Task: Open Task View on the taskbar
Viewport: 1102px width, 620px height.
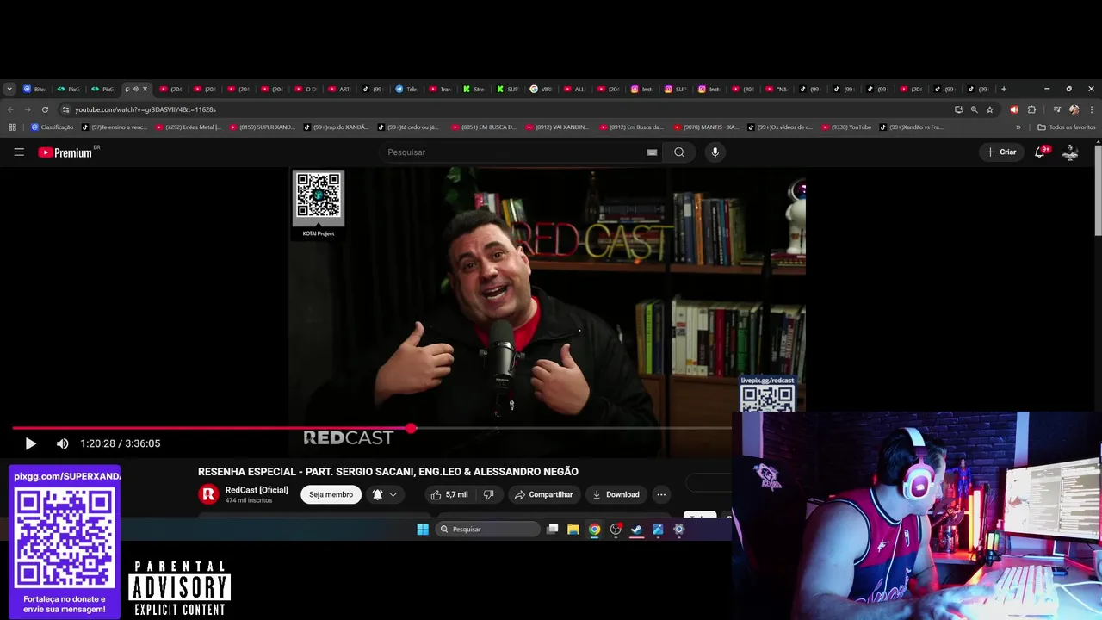Action: coord(553,530)
